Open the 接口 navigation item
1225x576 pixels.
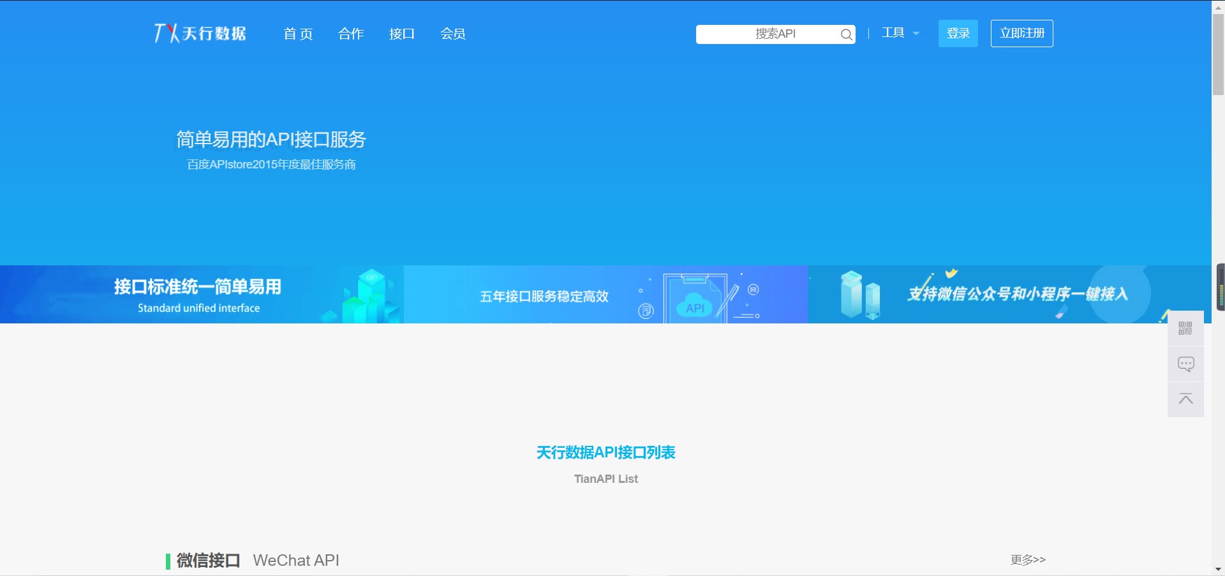click(402, 34)
